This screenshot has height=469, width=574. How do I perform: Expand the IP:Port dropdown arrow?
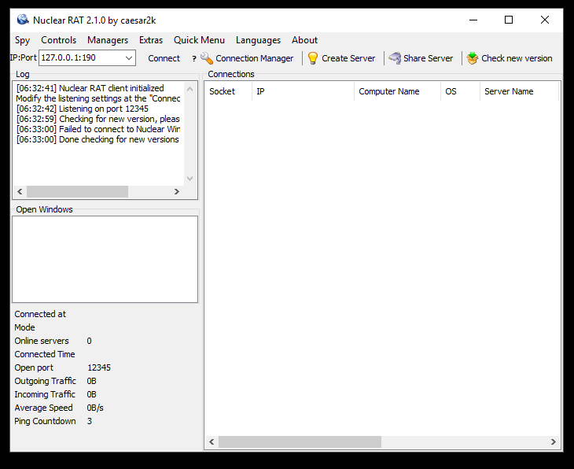[129, 58]
